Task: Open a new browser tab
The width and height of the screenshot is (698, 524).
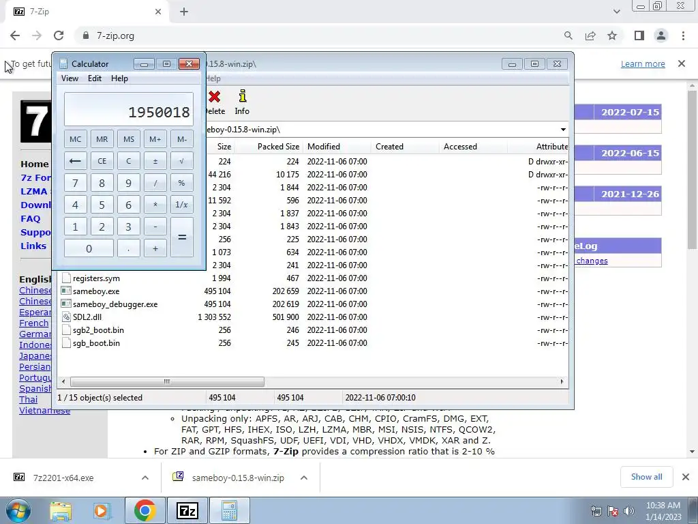Action: 184,12
